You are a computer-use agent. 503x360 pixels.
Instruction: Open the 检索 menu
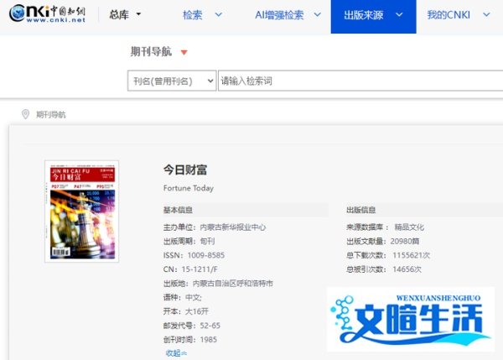pyautogui.click(x=193, y=15)
